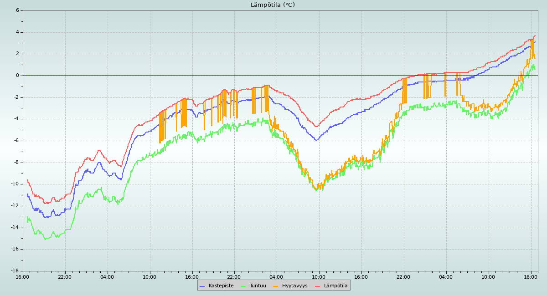Click the y-axis label 6
Screen dimensions: 547x296
coord(17,10)
